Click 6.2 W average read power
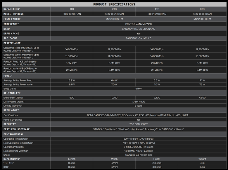This screenshot has height=170, width=228. (x=72, y=80)
